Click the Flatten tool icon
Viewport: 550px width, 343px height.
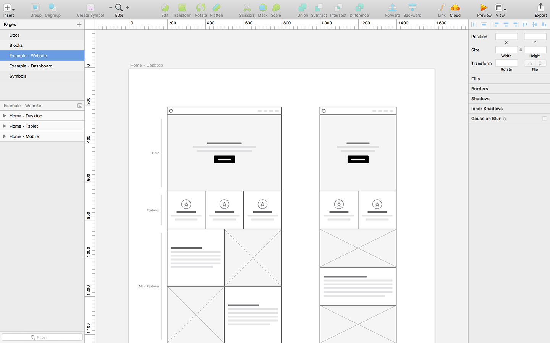pos(216,8)
